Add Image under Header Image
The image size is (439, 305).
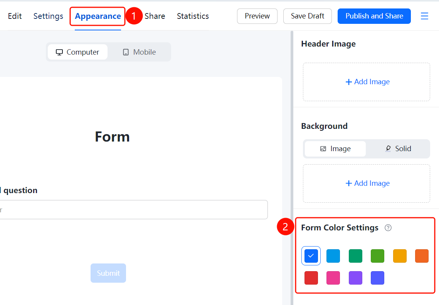click(366, 82)
